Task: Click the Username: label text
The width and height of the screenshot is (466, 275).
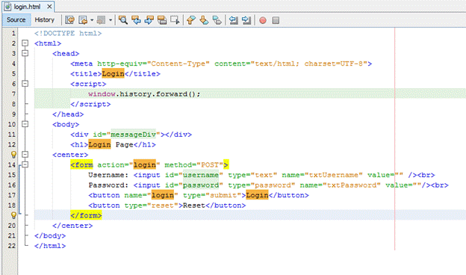Action: click(x=108, y=175)
